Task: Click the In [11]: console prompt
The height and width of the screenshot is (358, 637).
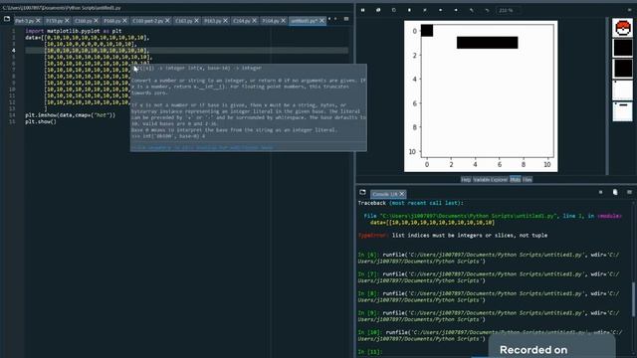Action: pos(370,352)
